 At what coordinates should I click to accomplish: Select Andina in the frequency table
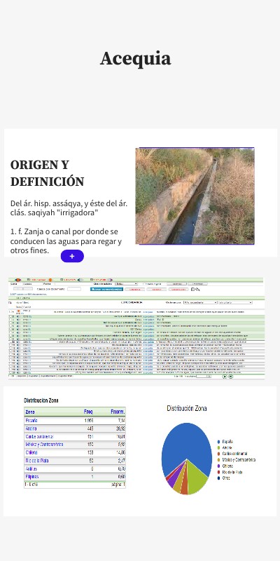click(x=31, y=428)
